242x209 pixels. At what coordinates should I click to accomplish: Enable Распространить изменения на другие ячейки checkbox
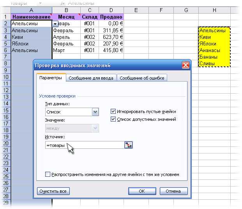tap(48, 174)
